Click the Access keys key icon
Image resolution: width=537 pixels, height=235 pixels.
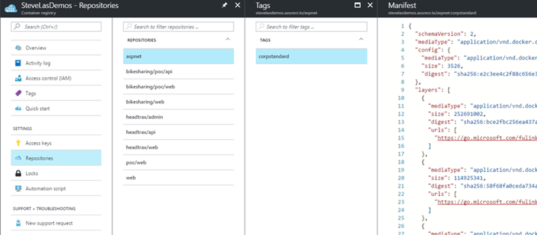point(18,143)
